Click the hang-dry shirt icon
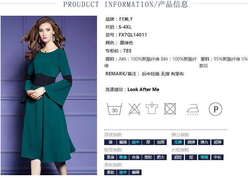 (152, 108)
